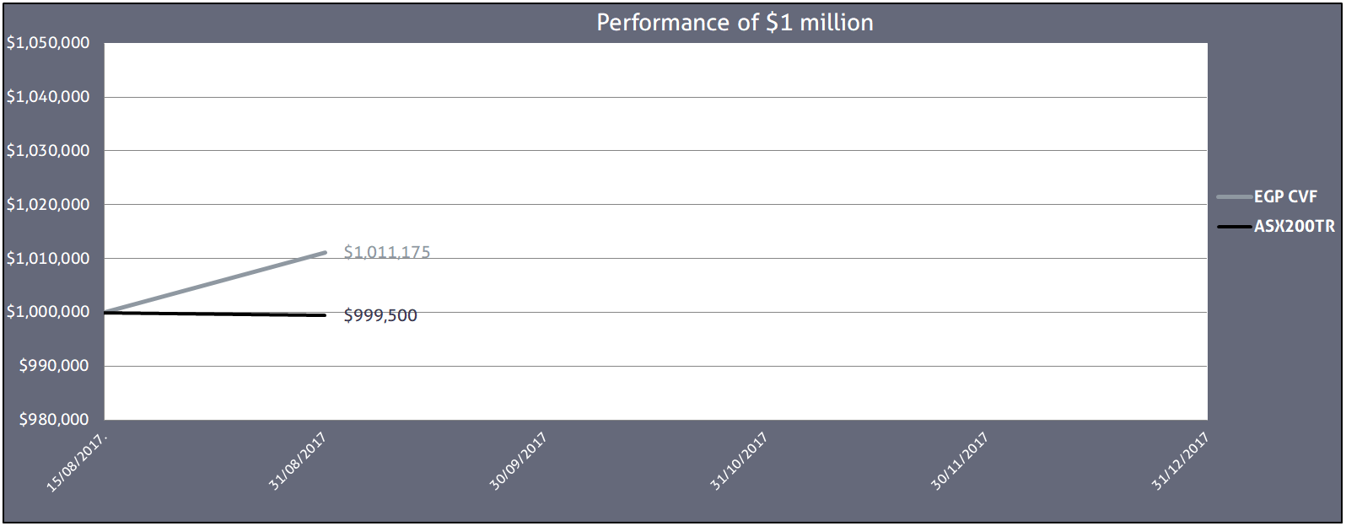Screen dimensions: 1346x526
Task: Click the $980,000 y-axis label
Action: click(x=53, y=420)
